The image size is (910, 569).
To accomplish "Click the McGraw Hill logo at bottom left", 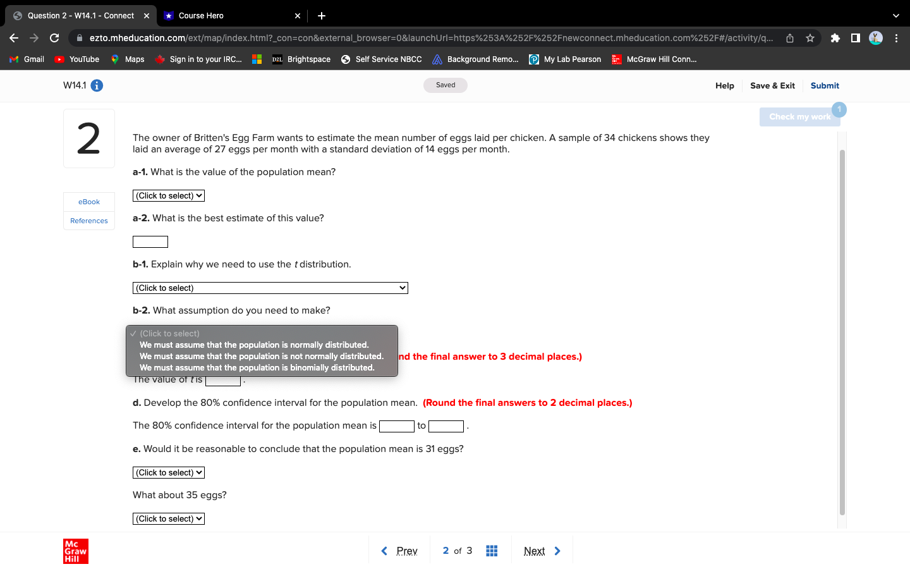I will [x=76, y=551].
